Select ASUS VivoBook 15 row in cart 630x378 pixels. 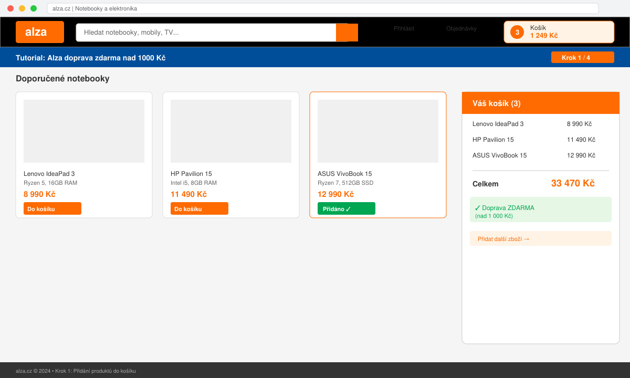(541, 155)
